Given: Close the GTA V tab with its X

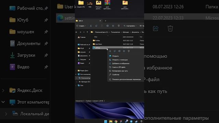Looking at the screenshot, I should click(100, 21).
